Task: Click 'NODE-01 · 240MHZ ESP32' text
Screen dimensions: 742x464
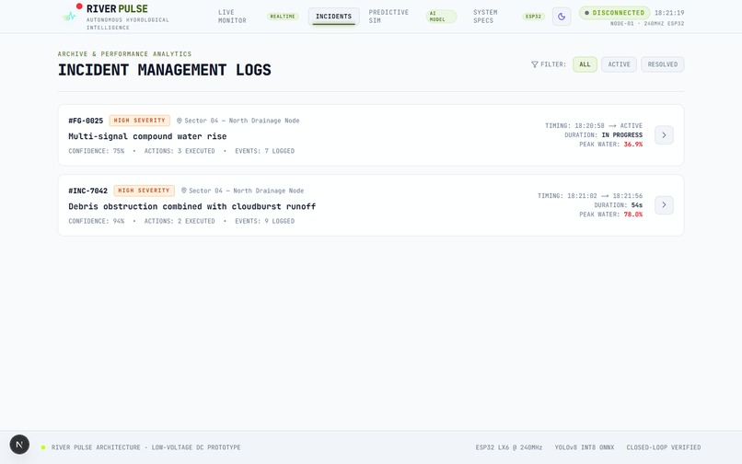Action: (647, 24)
